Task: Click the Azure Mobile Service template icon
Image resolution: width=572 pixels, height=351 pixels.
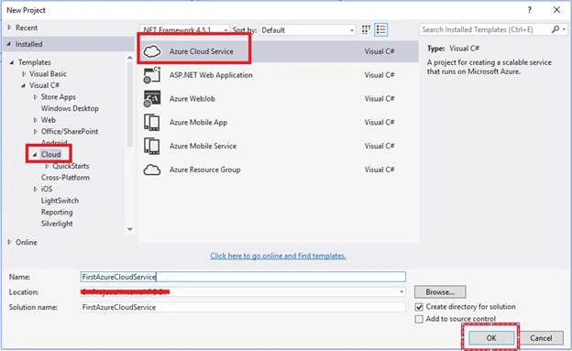Action: 152,146
